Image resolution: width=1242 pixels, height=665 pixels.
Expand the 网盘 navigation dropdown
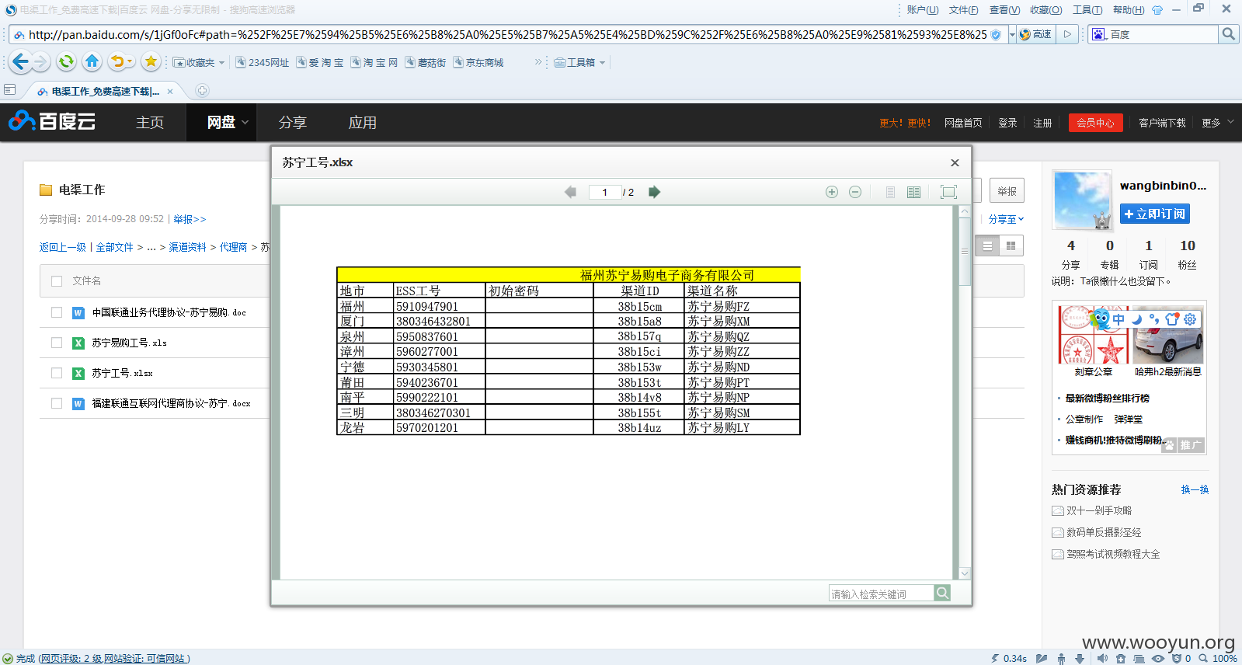245,122
